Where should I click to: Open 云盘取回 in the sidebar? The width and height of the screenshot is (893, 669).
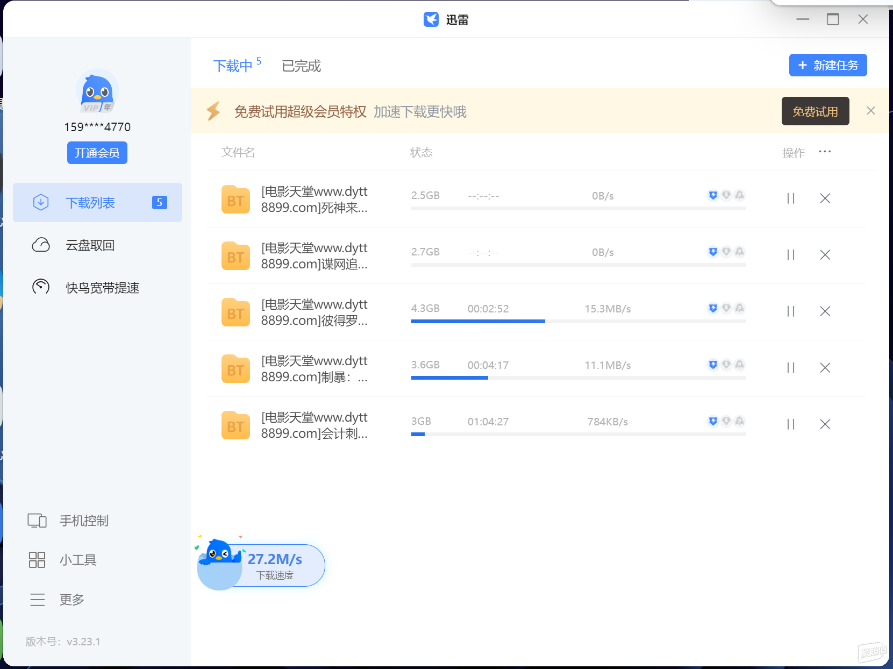(97, 245)
